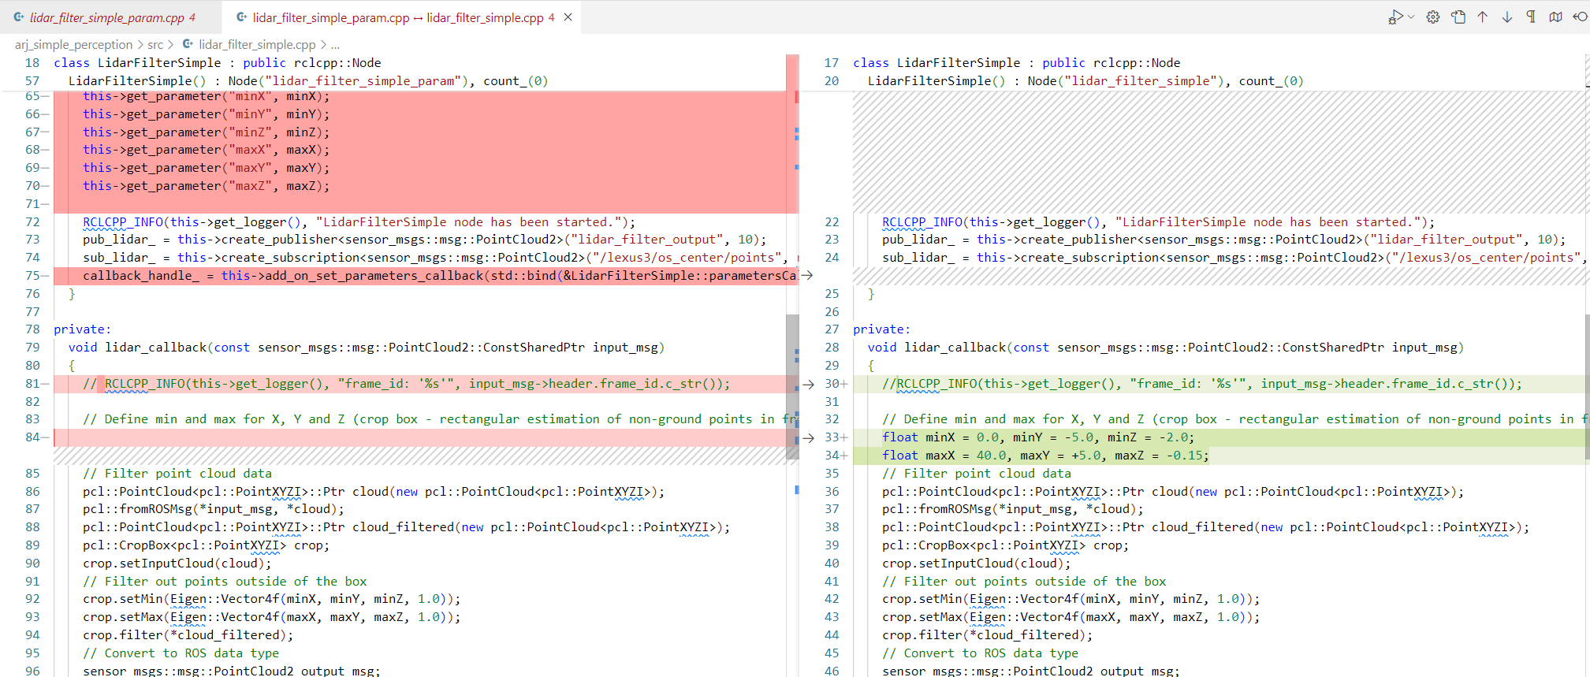This screenshot has width=1590, height=677.
Task: Toggle whitespace differences with pilcrow icon
Action: point(1531,17)
